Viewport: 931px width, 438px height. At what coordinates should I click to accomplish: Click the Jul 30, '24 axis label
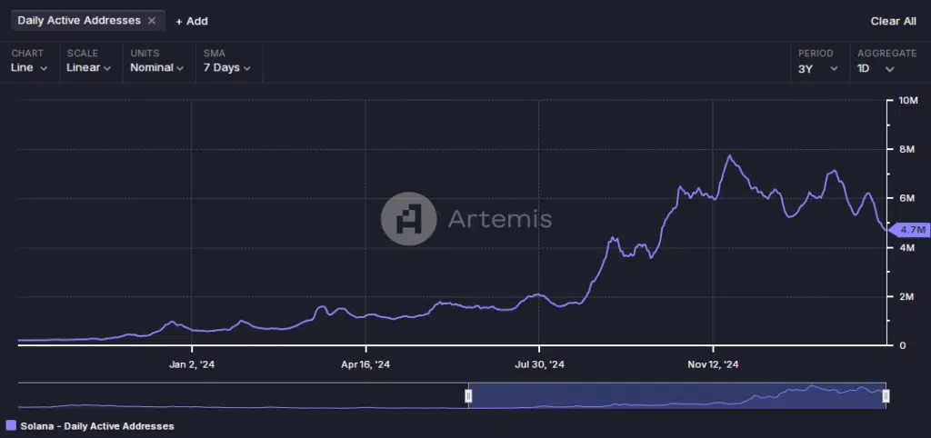tap(539, 364)
